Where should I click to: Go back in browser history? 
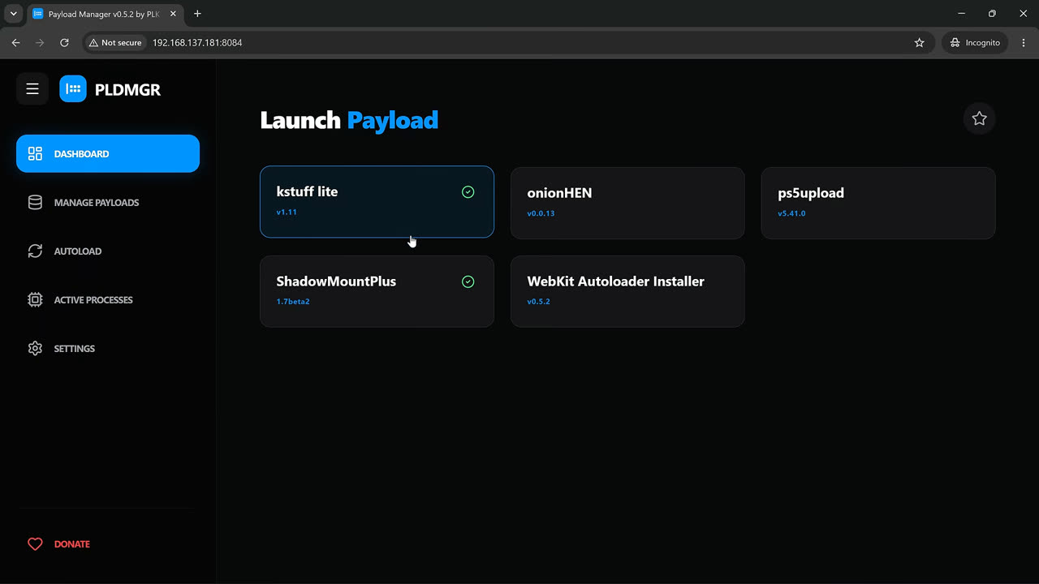(15, 42)
